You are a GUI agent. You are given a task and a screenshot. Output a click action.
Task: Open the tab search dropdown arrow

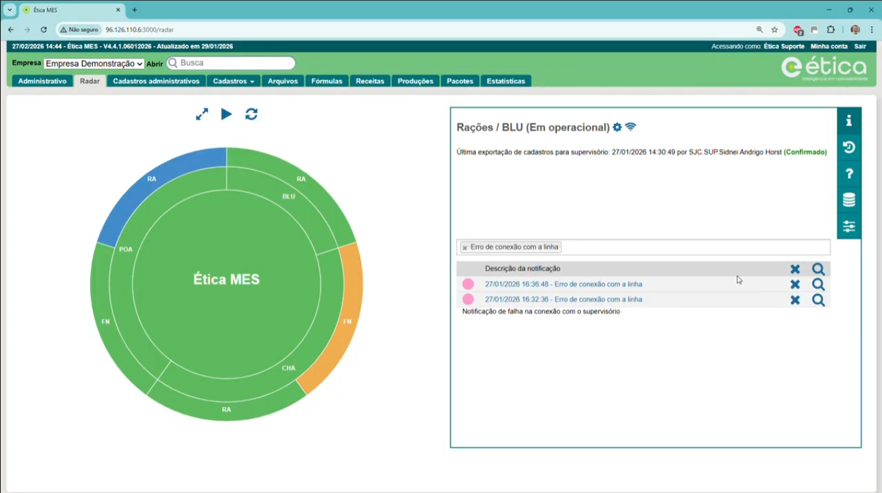click(x=10, y=10)
